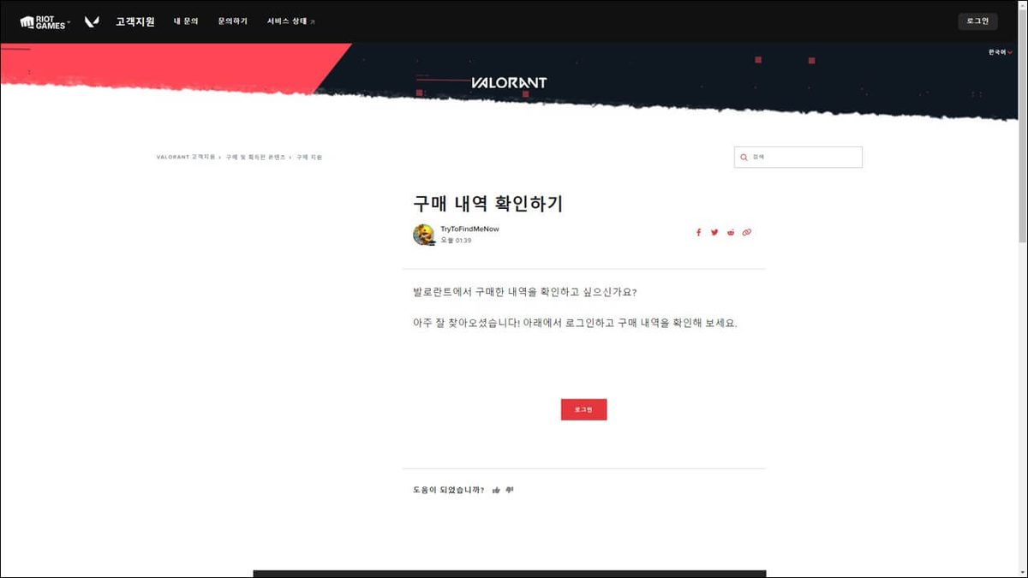Click the Valorant V logo icon

click(92, 21)
